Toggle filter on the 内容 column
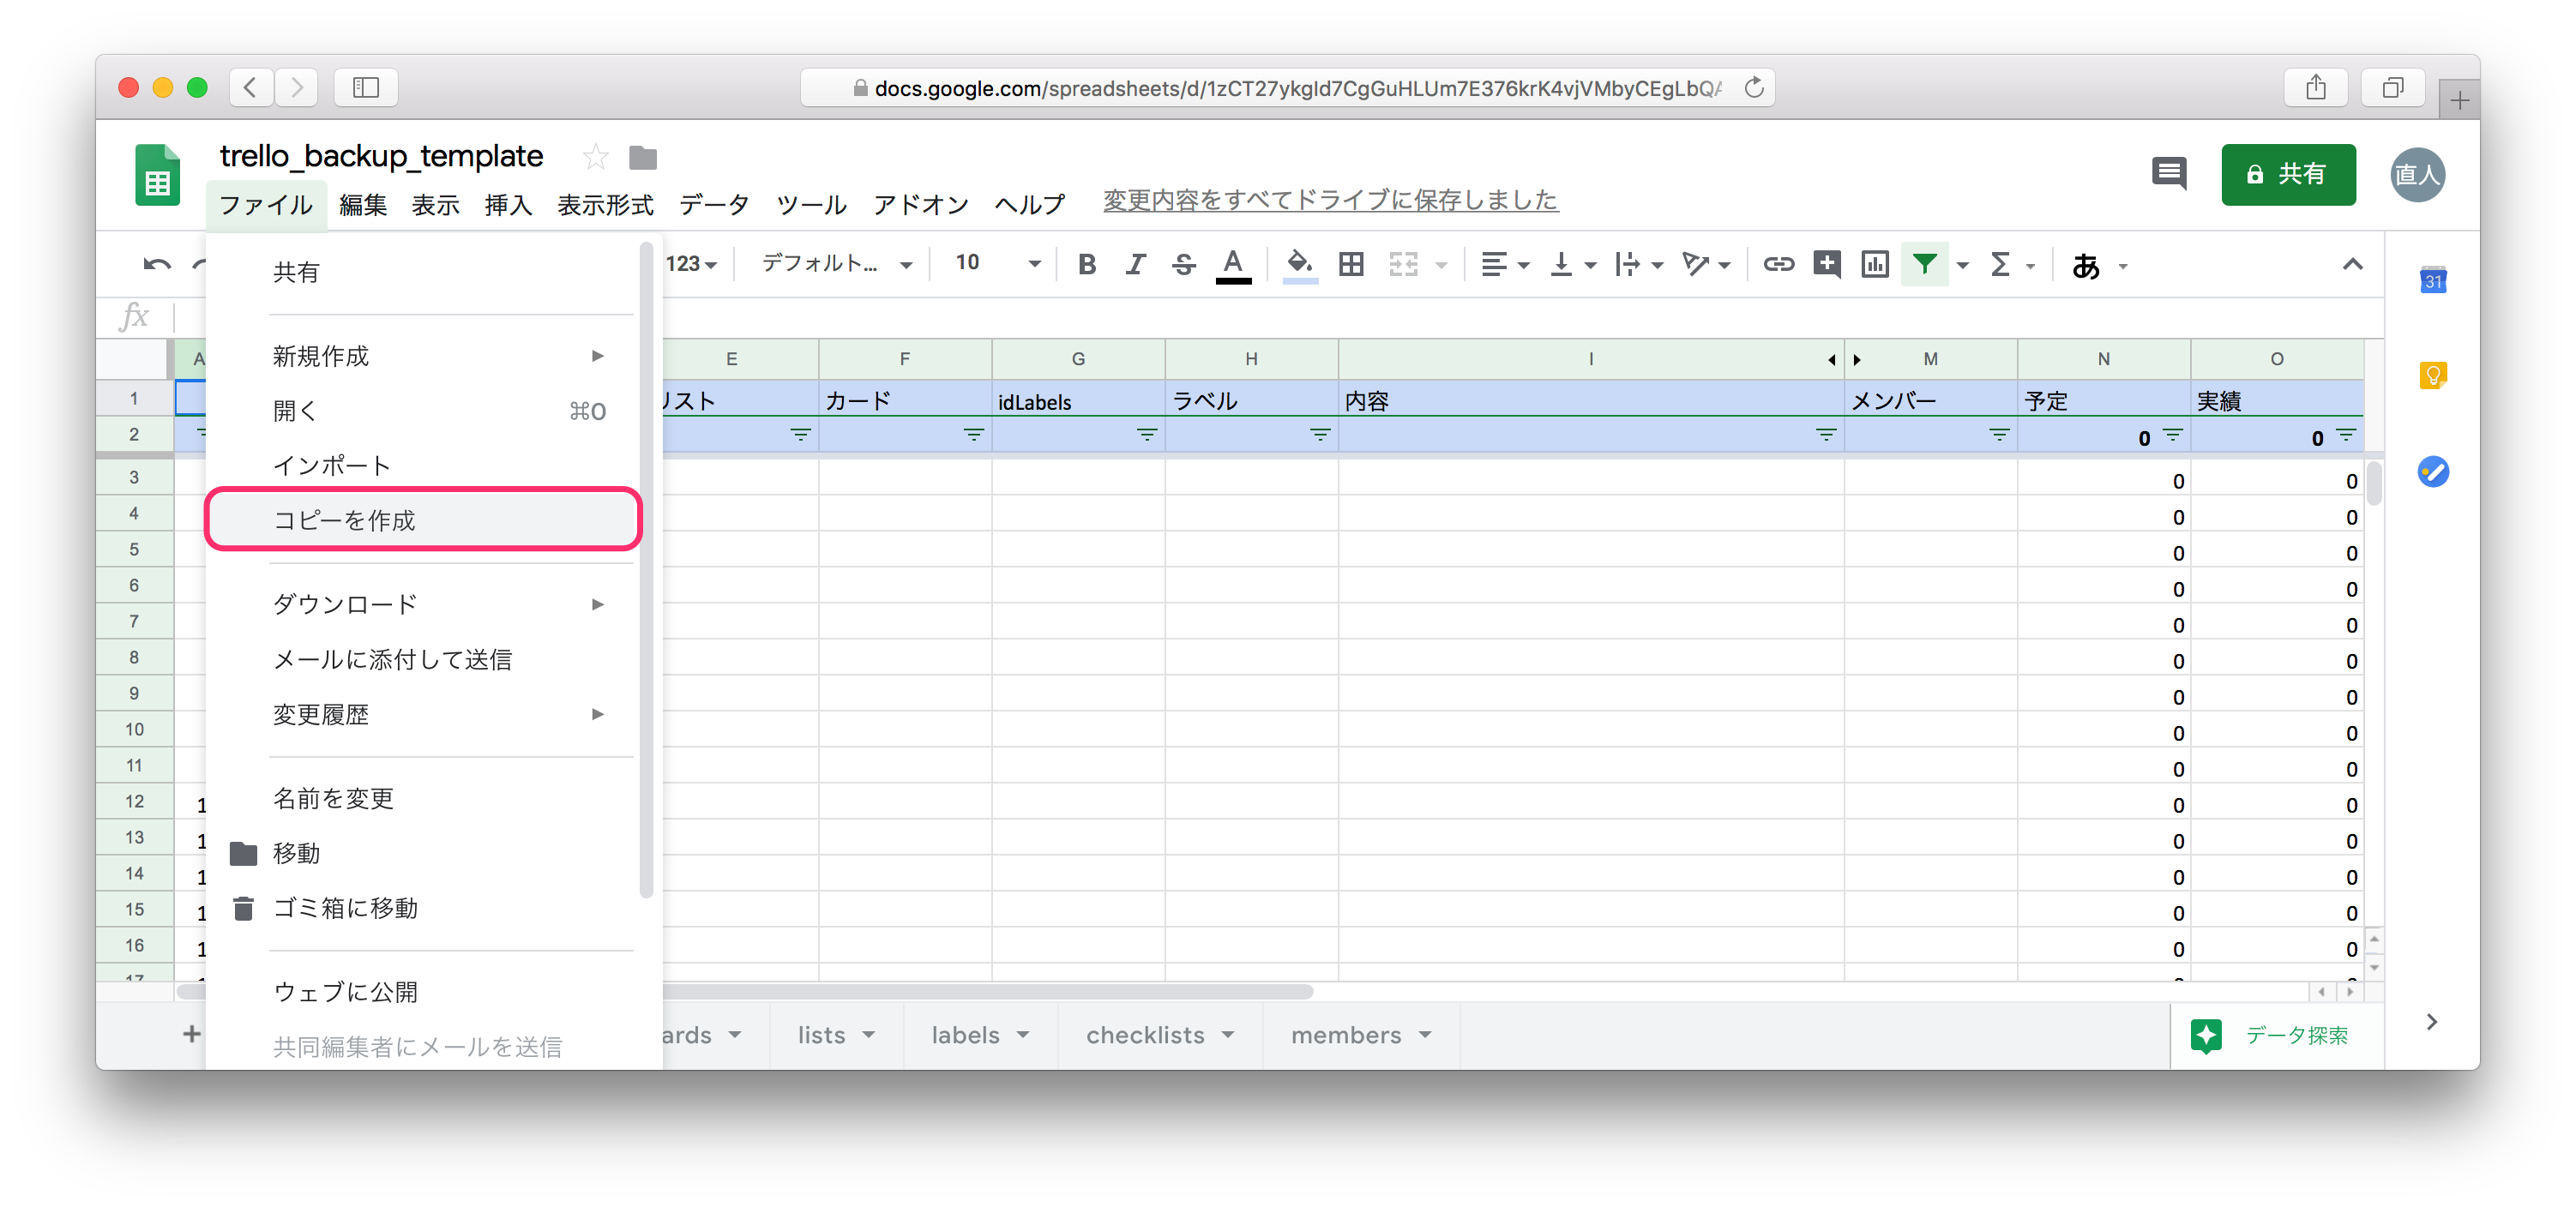Image resolution: width=2576 pixels, height=1207 pixels. pyautogui.click(x=1825, y=435)
